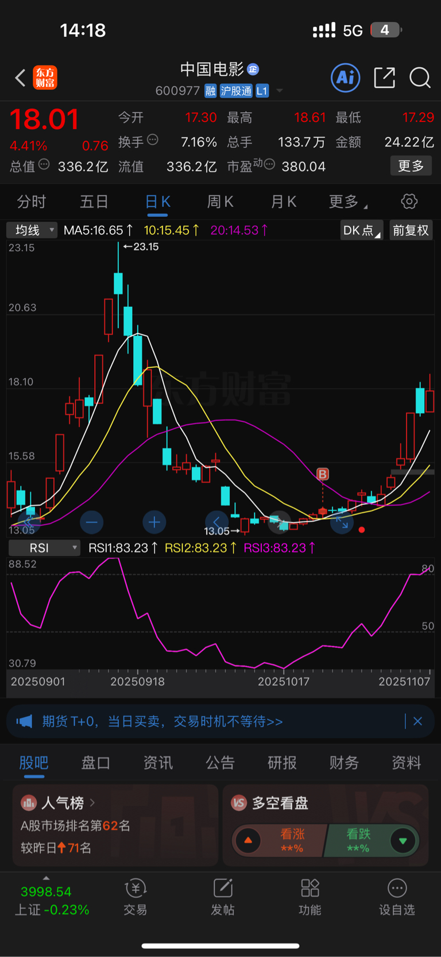Open the Ai assistant icon
Image resolution: width=441 pixels, height=957 pixels.
click(346, 78)
